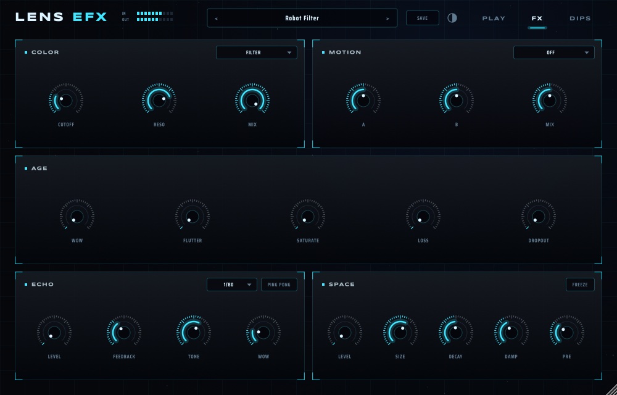Click the AGE WOW knob

click(x=77, y=217)
